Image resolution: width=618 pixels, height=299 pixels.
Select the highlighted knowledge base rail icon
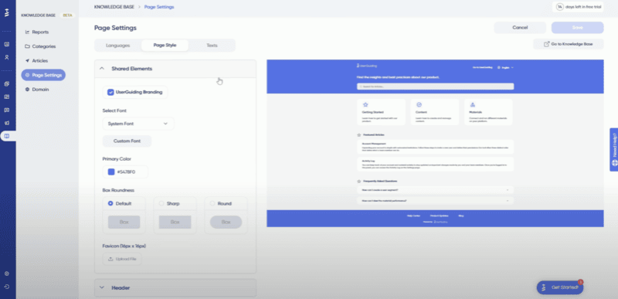coord(7,136)
